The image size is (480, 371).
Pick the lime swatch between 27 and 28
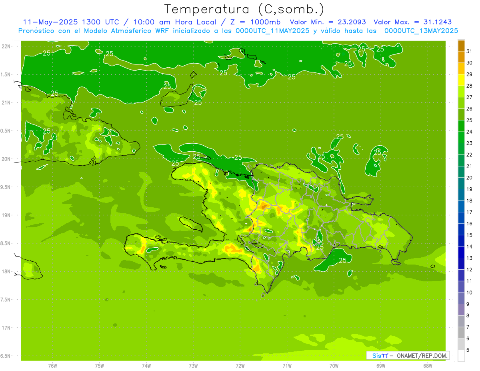click(x=461, y=92)
